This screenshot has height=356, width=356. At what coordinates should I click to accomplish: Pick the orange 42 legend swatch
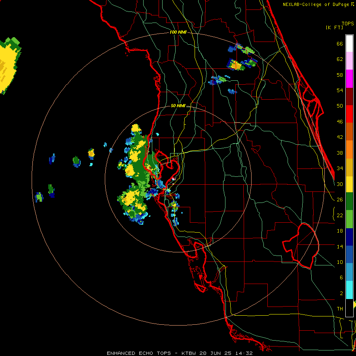(349, 150)
